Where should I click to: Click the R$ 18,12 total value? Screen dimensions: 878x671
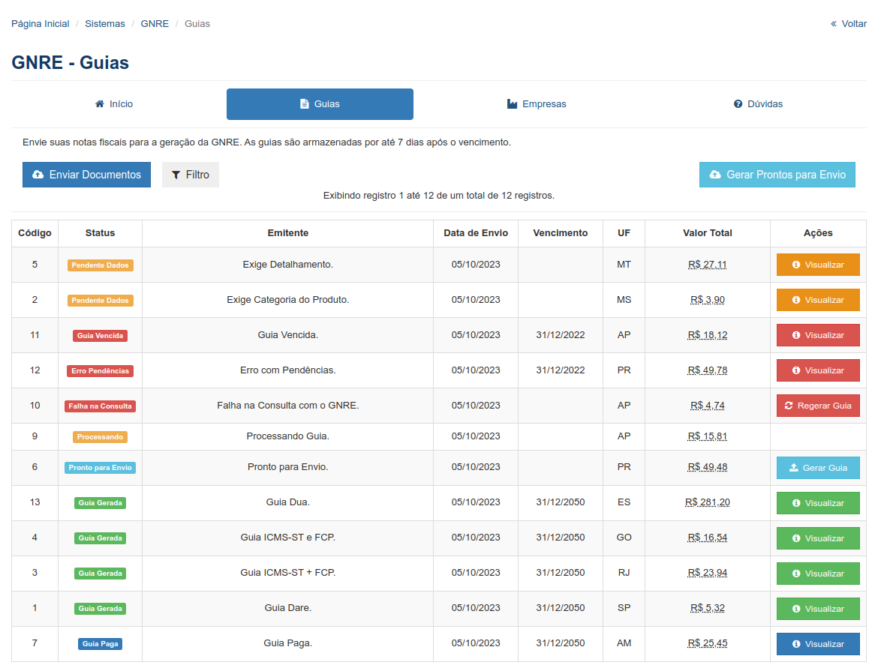coord(707,335)
